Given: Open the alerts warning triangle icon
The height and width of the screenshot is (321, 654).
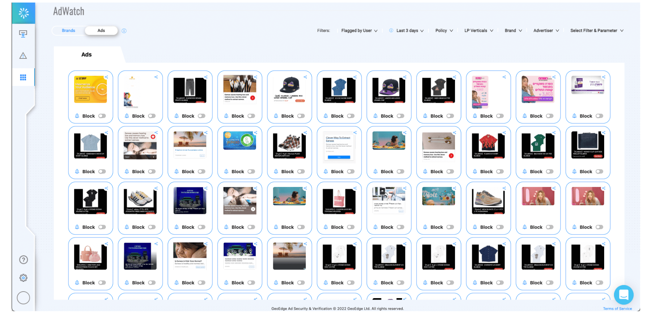Looking at the screenshot, I should tap(23, 56).
